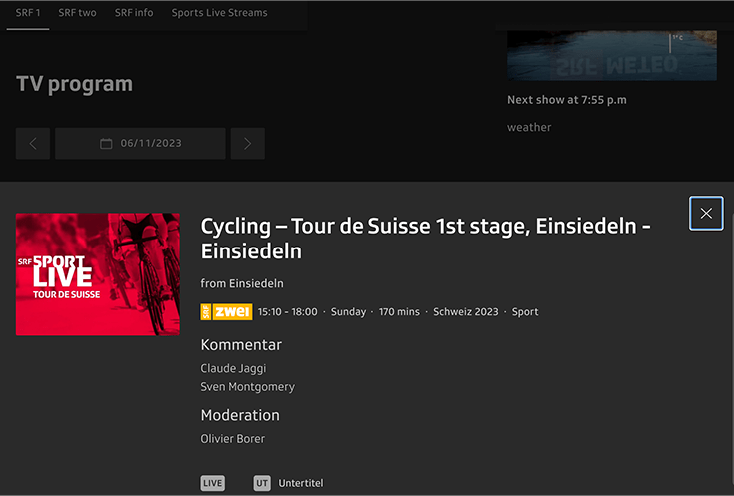Click the 'Sport' genre label
Screen dimensions: 734x496
524,312
